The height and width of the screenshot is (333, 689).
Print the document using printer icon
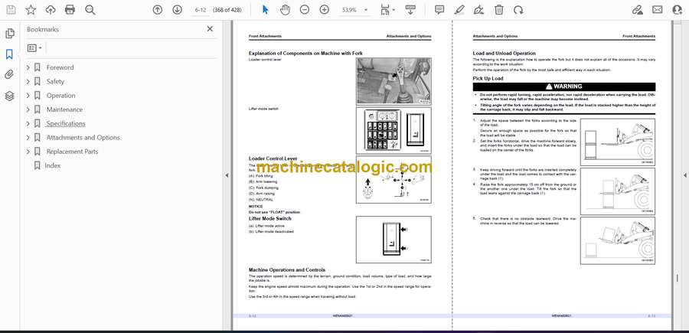(x=70, y=10)
